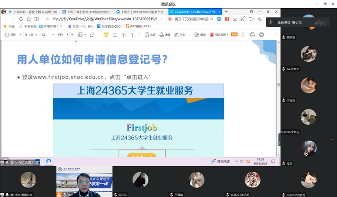337x197 pixels.
Task: Open the 书签 bookmarks menu
Action: coord(9,26)
